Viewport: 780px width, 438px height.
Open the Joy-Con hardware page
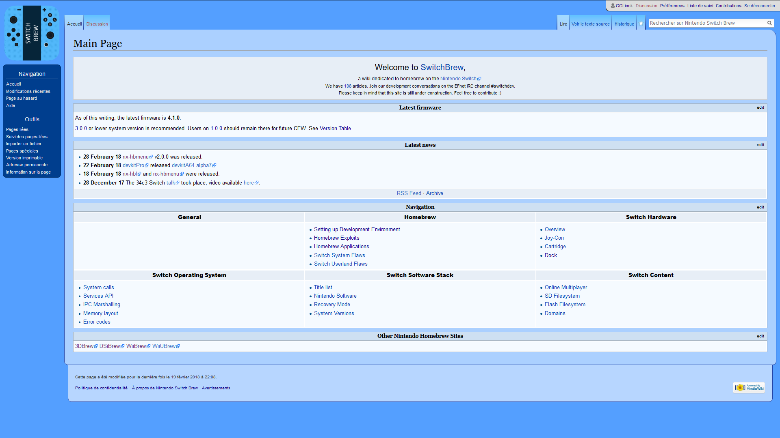(x=554, y=238)
